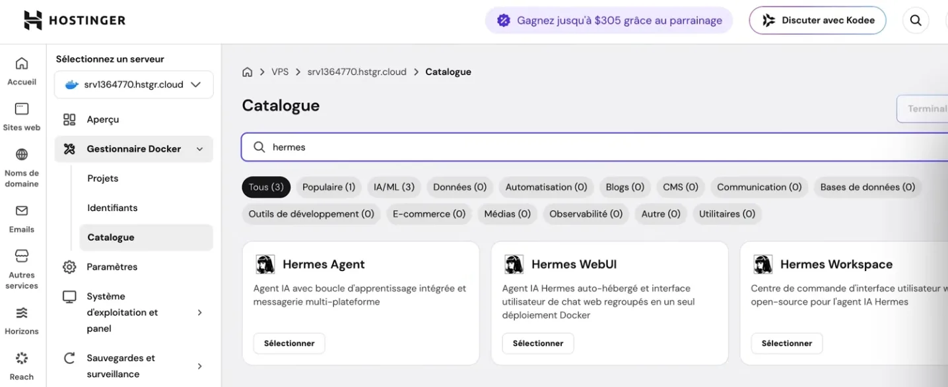The height and width of the screenshot is (387, 948).
Task: Click the Hostinger logo
Action: pos(75,20)
